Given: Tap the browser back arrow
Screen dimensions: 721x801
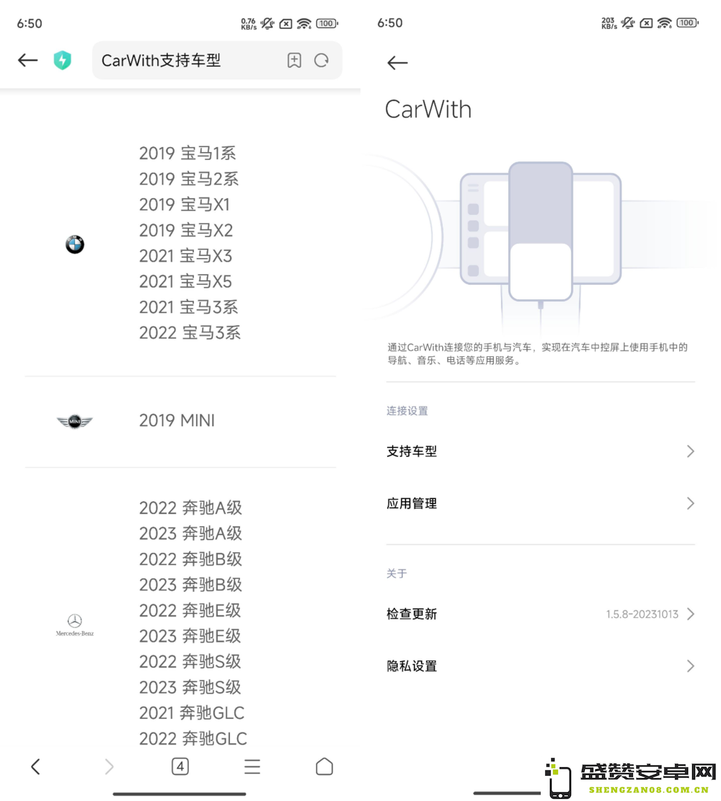Looking at the screenshot, I should coord(27,61).
